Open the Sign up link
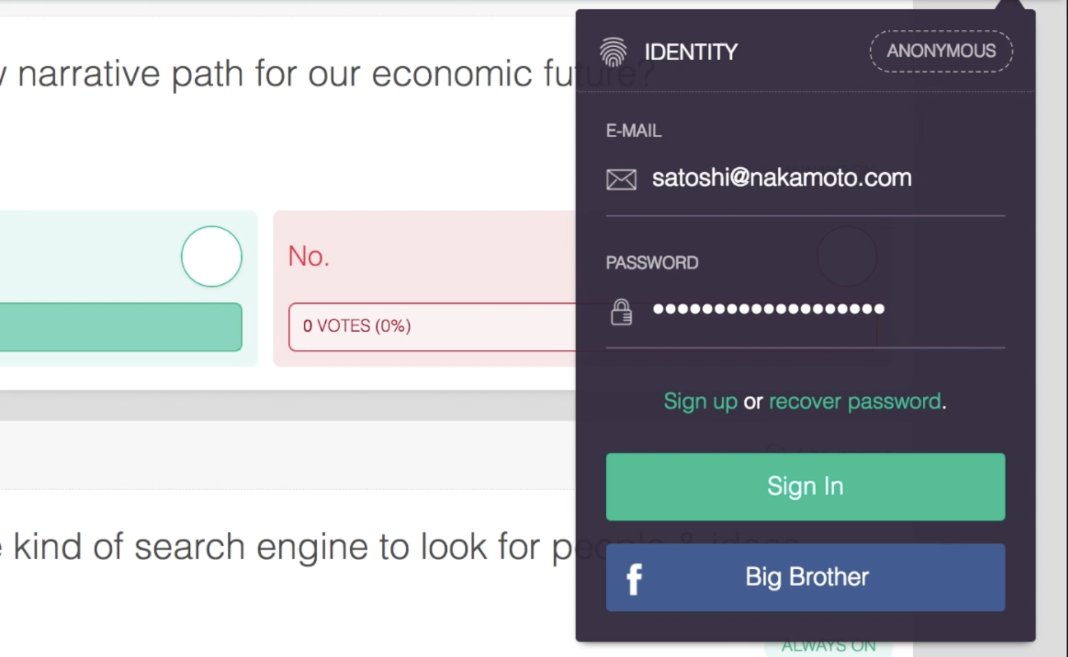The image size is (1068, 657). pos(700,401)
